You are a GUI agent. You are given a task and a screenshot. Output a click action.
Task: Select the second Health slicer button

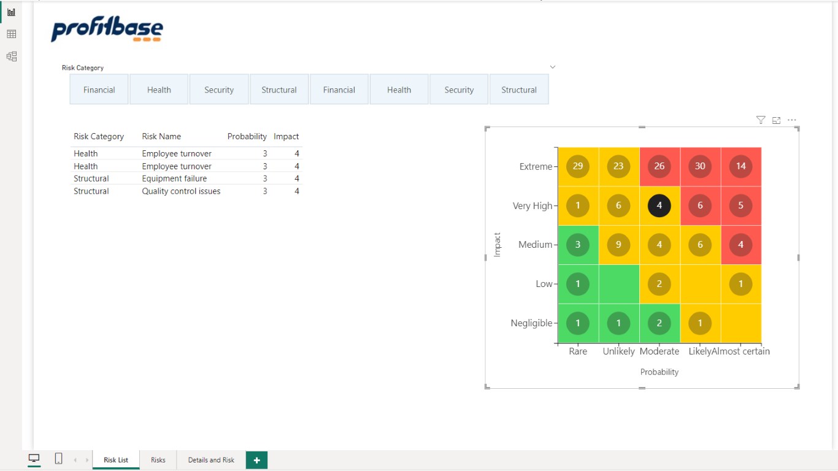click(x=399, y=90)
